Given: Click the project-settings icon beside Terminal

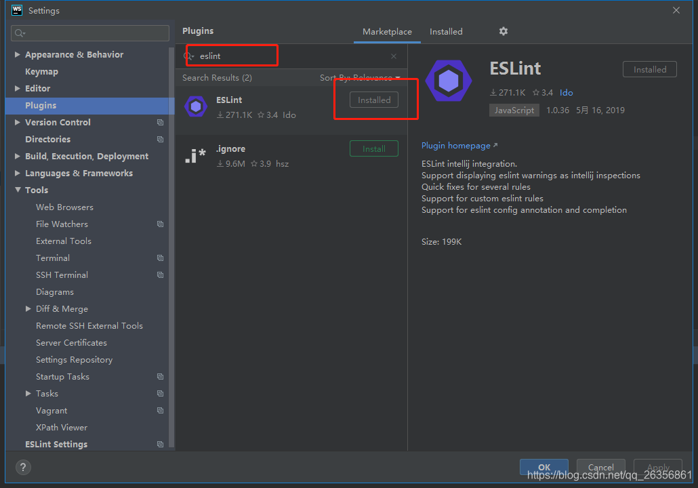Looking at the screenshot, I should tap(160, 258).
